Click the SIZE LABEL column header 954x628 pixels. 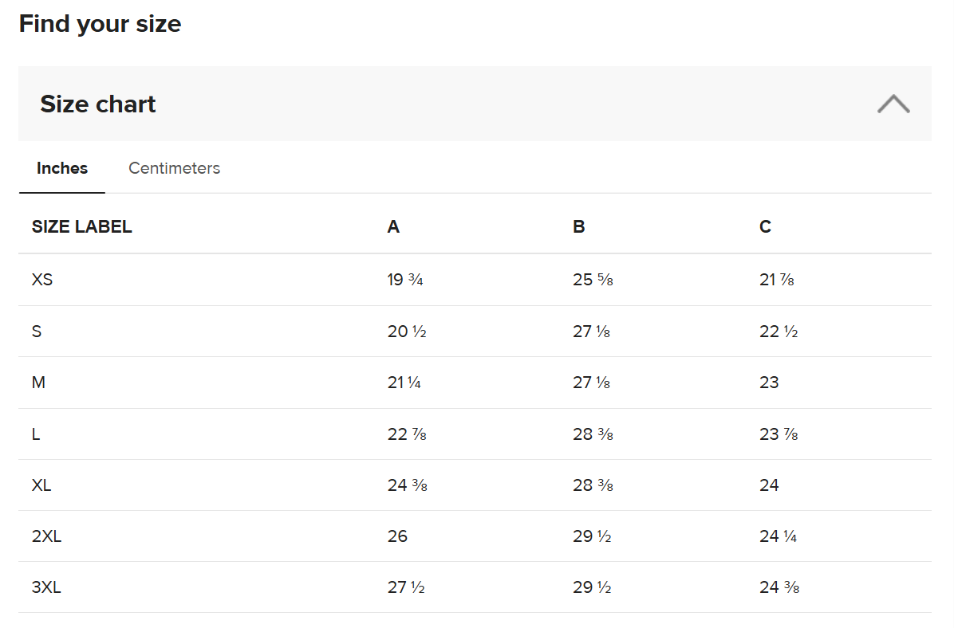click(82, 227)
